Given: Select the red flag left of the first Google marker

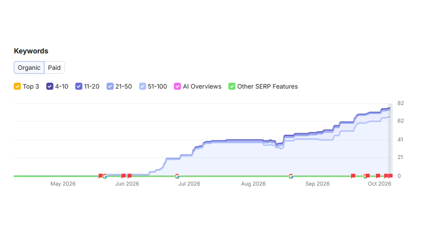Looking at the screenshot, I should 100,176.
